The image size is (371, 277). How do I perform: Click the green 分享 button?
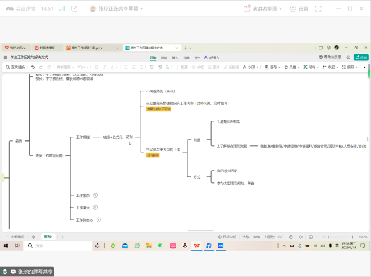(x=361, y=57)
